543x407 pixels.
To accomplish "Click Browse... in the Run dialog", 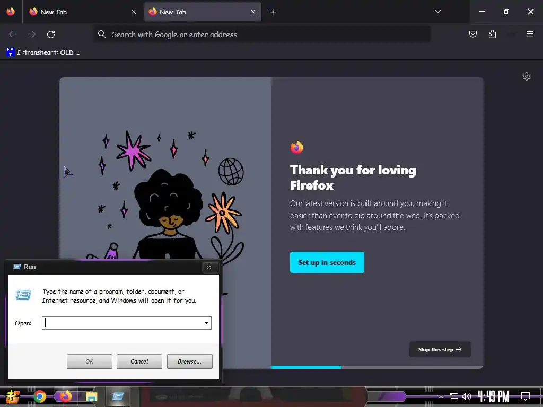I will 189,361.
